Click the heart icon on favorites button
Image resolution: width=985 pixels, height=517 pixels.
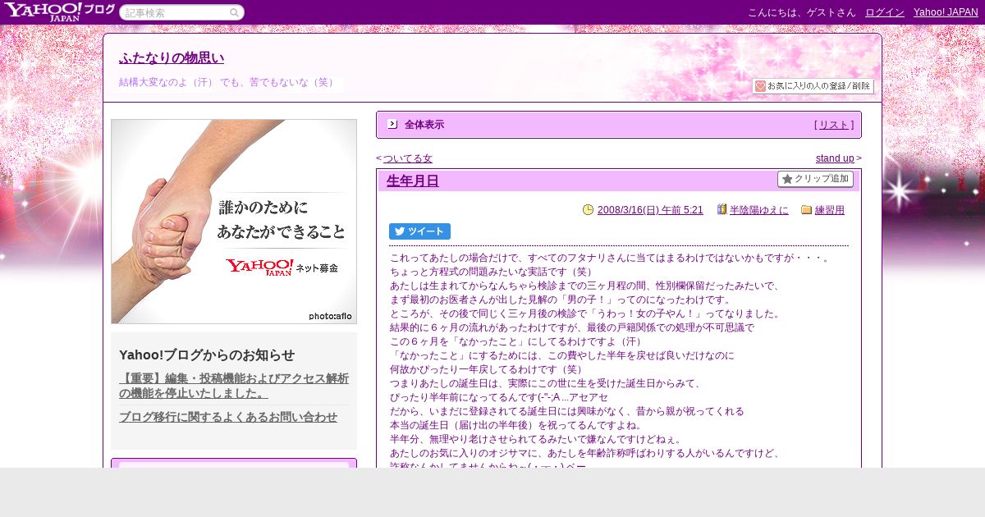[760, 86]
